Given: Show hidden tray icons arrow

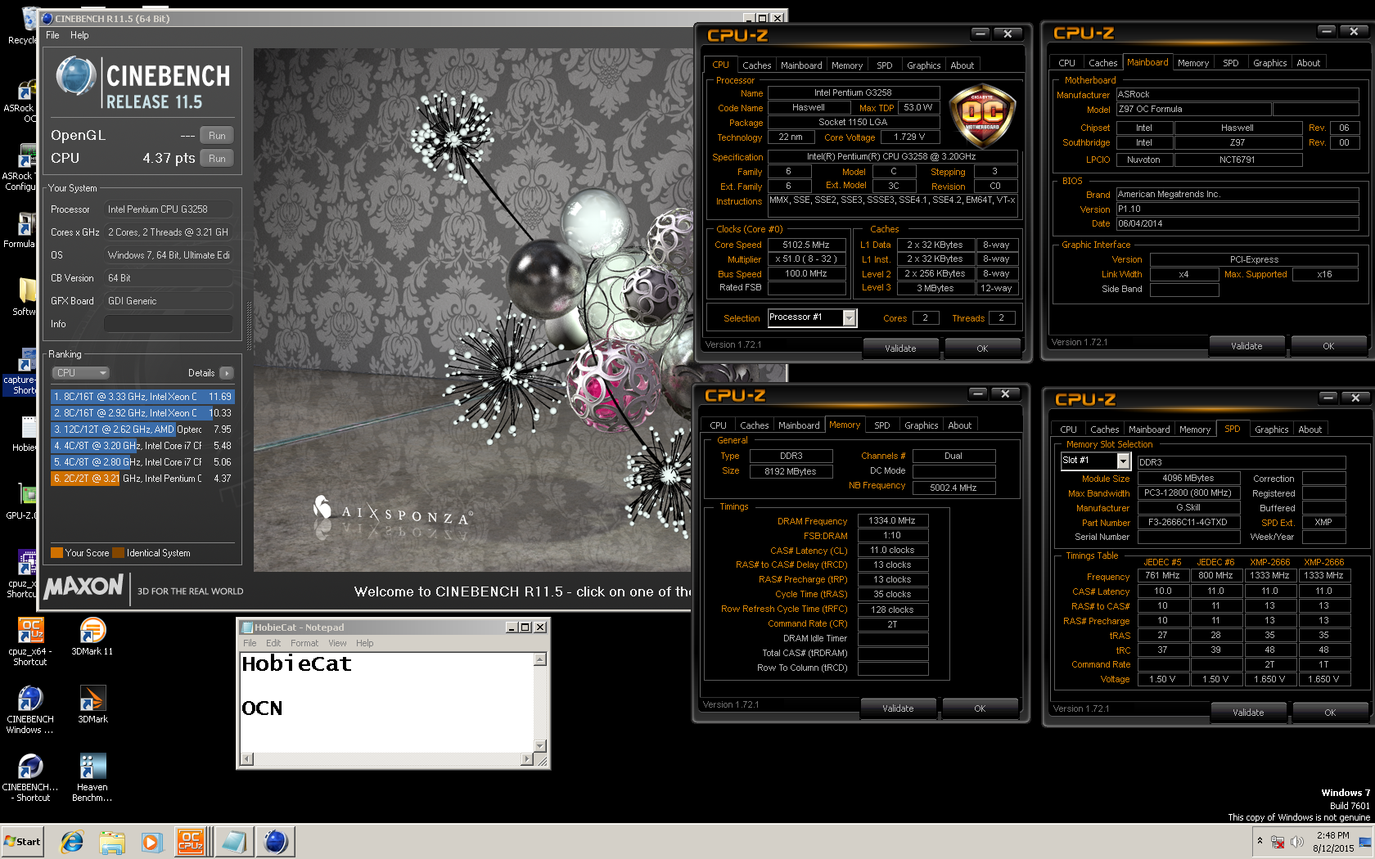Looking at the screenshot, I should coord(1260,841).
